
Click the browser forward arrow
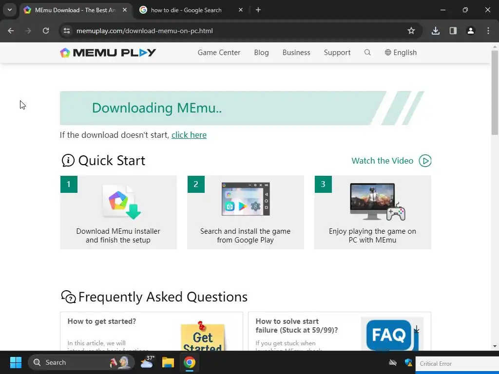pyautogui.click(x=28, y=31)
